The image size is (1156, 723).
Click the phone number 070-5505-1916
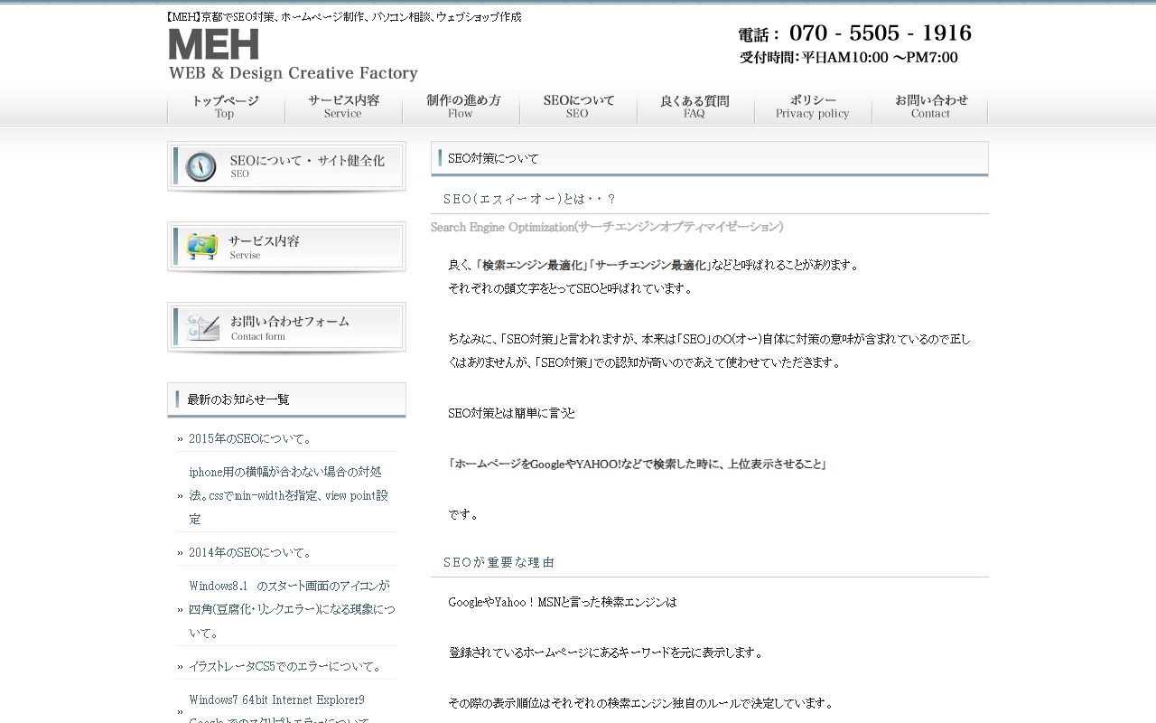click(x=880, y=33)
